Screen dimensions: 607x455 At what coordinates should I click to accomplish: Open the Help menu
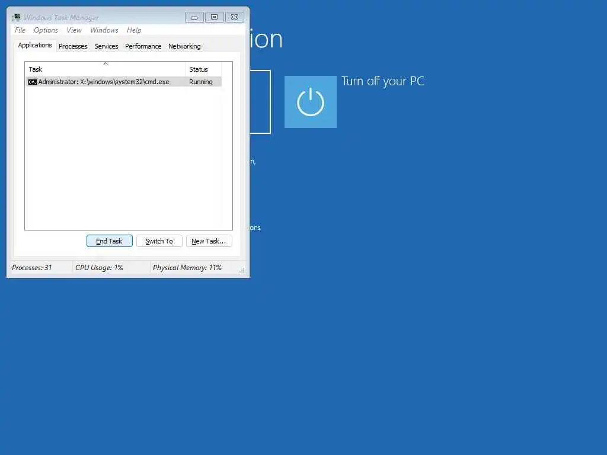[x=134, y=30]
